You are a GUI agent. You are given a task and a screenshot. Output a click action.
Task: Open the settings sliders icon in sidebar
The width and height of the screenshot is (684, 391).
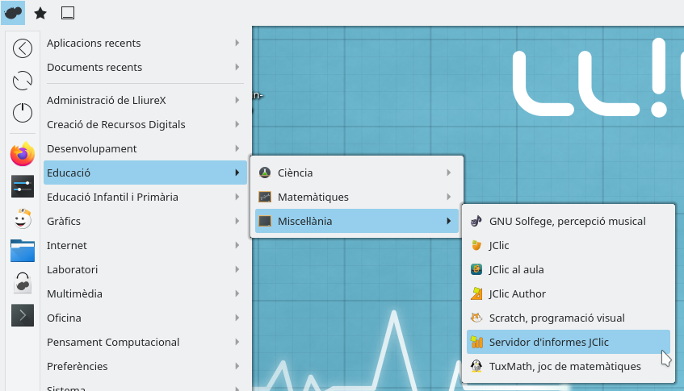23,186
